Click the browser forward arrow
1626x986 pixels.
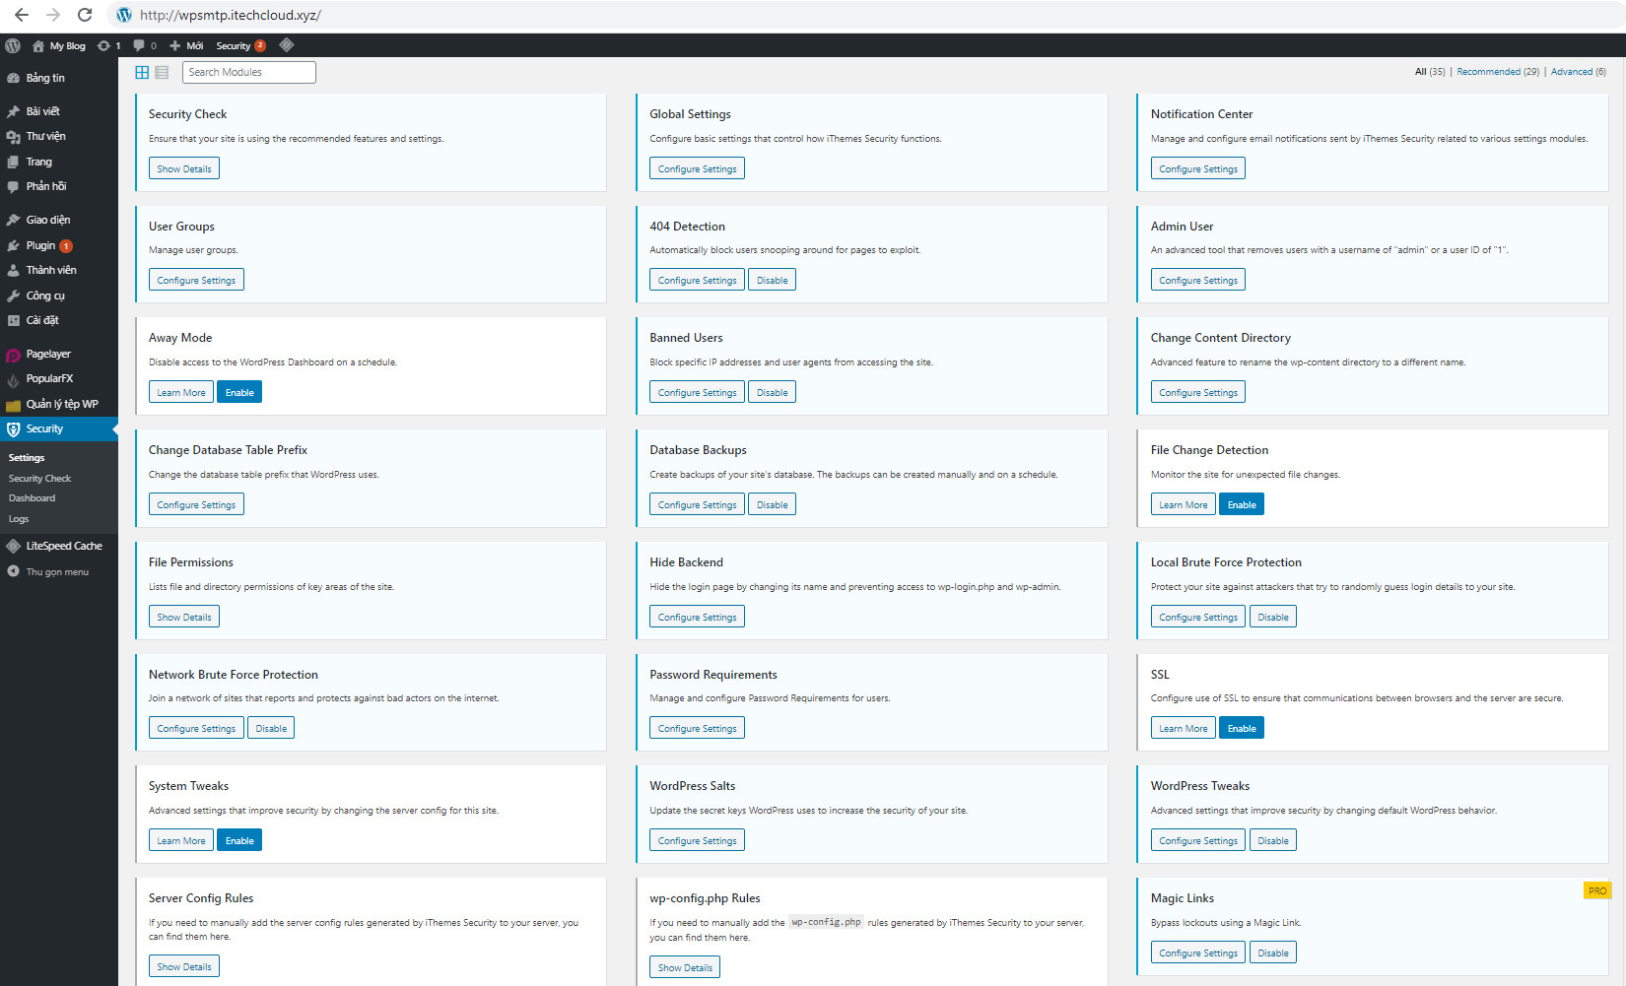click(x=53, y=15)
